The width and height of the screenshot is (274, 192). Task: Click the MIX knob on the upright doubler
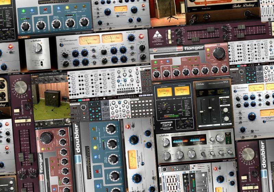(x=25, y=27)
